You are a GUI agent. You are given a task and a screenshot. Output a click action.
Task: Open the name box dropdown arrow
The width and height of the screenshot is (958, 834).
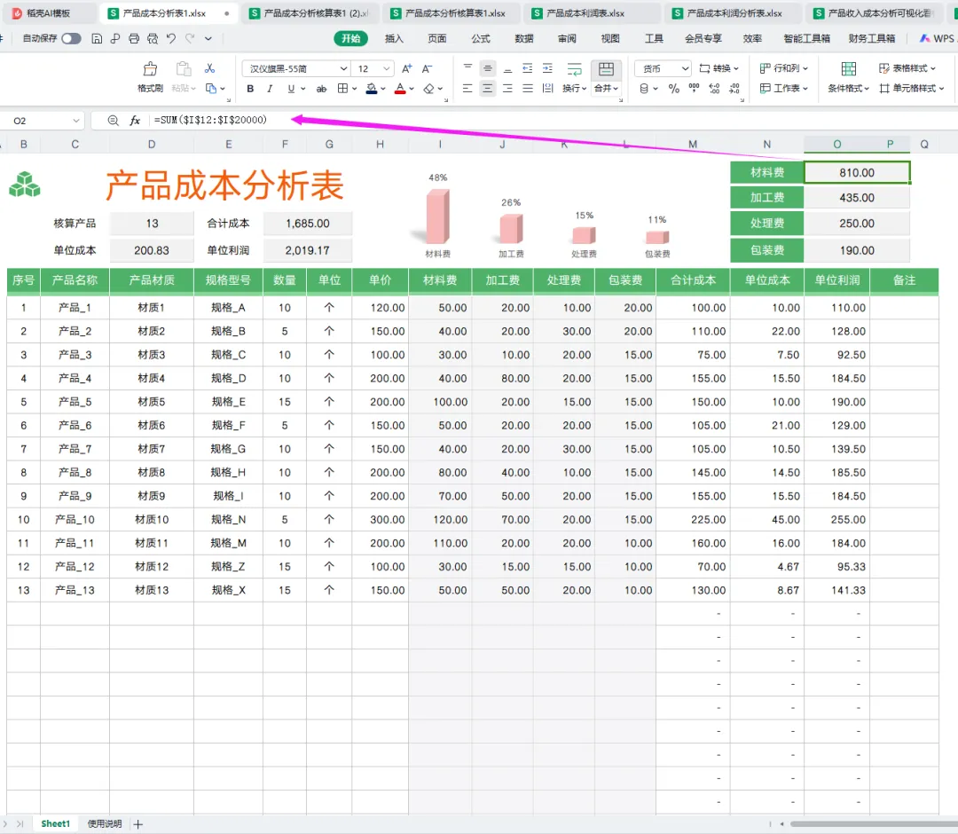(x=75, y=121)
